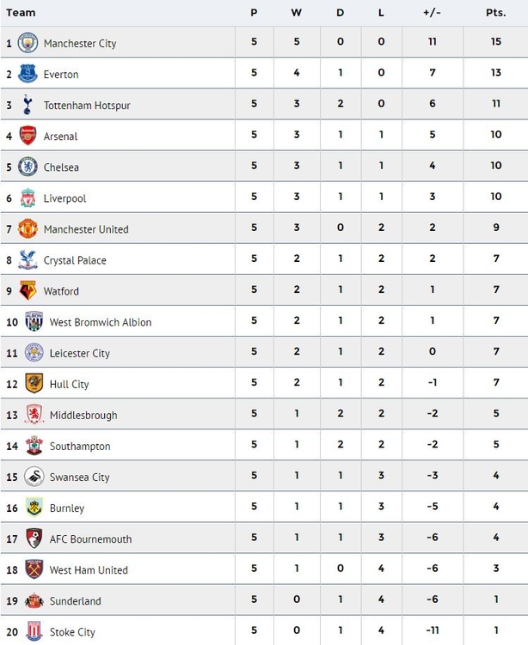This screenshot has height=645, width=528.
Task: Open the Southampton team link
Action: pos(80,446)
